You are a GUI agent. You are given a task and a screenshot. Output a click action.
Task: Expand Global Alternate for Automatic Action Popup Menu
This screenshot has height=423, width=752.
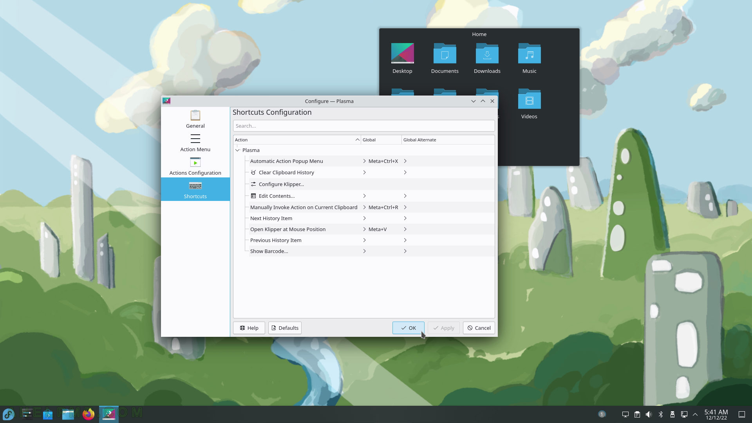405,161
